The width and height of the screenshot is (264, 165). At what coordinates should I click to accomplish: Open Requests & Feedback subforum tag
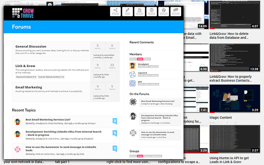(x=26, y=76)
